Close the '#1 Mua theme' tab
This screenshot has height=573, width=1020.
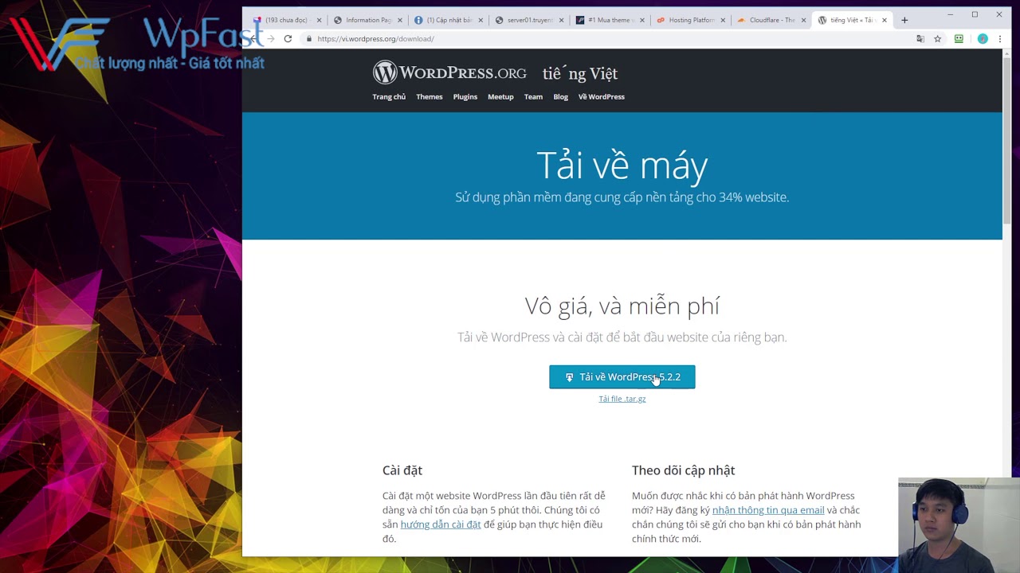tap(642, 20)
